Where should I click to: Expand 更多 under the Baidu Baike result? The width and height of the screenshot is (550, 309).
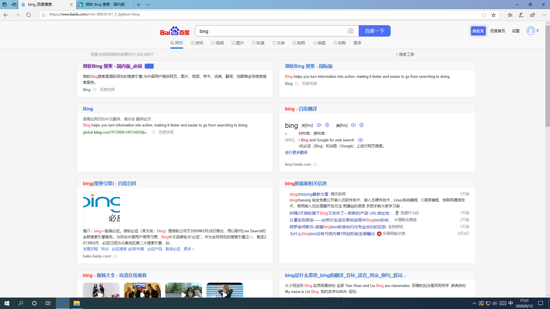[x=189, y=249]
